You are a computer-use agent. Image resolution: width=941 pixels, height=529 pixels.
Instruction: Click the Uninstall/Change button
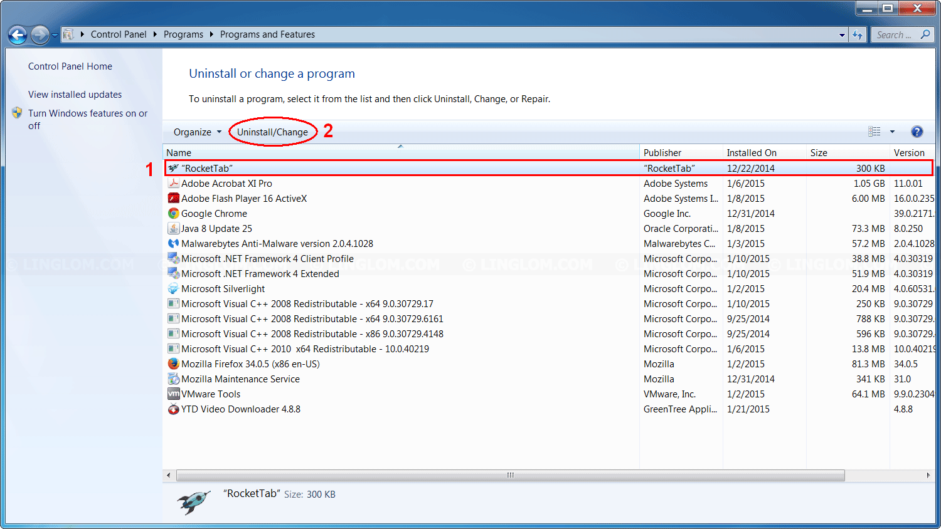coord(272,132)
